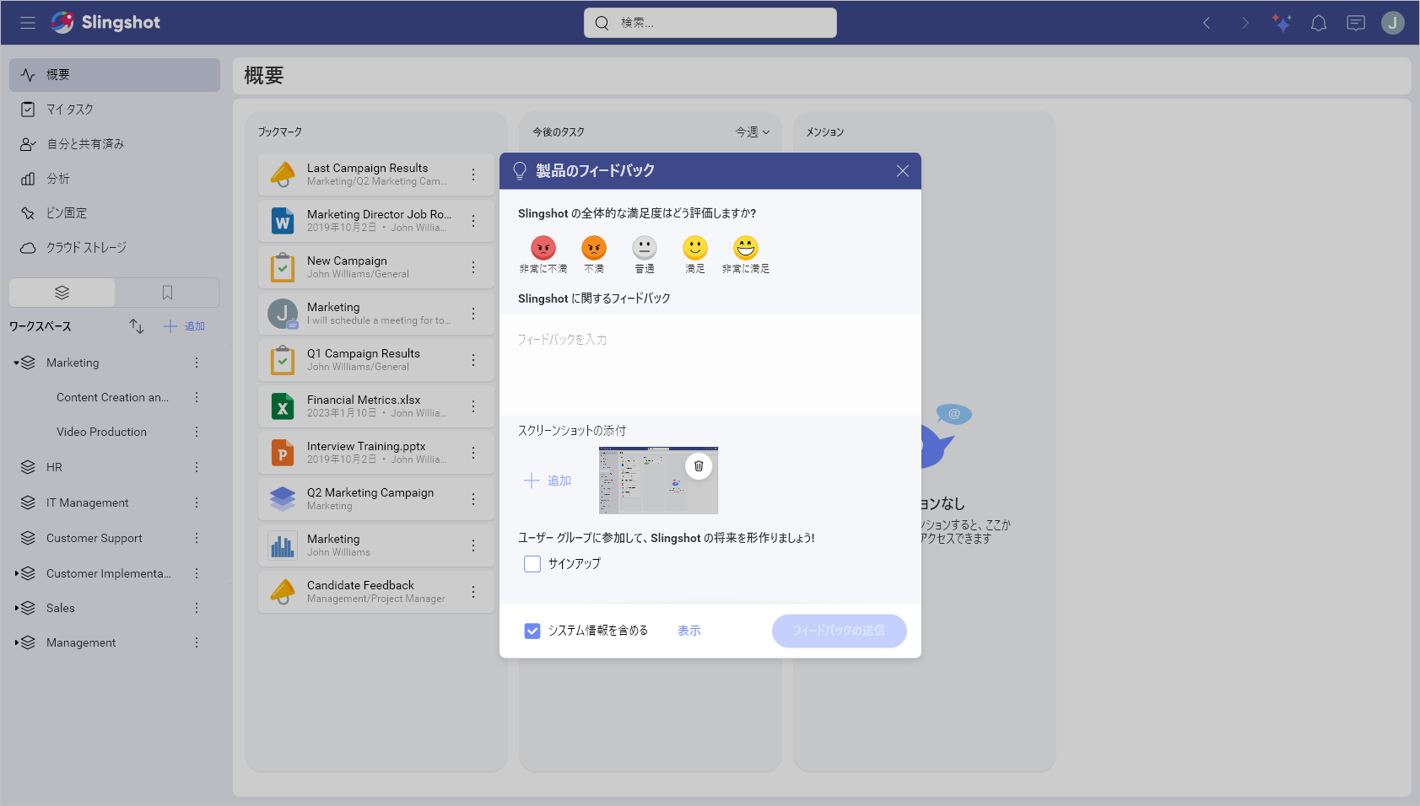Open the AI sparkle assistant icon
Viewport: 1420px width, 806px height.
coord(1282,23)
